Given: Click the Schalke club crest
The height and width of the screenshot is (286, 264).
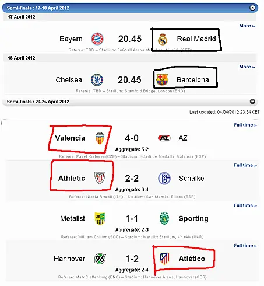Looking at the screenshot, I should [x=164, y=178].
